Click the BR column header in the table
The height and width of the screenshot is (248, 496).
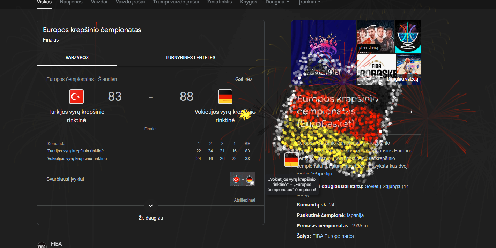[x=247, y=144]
